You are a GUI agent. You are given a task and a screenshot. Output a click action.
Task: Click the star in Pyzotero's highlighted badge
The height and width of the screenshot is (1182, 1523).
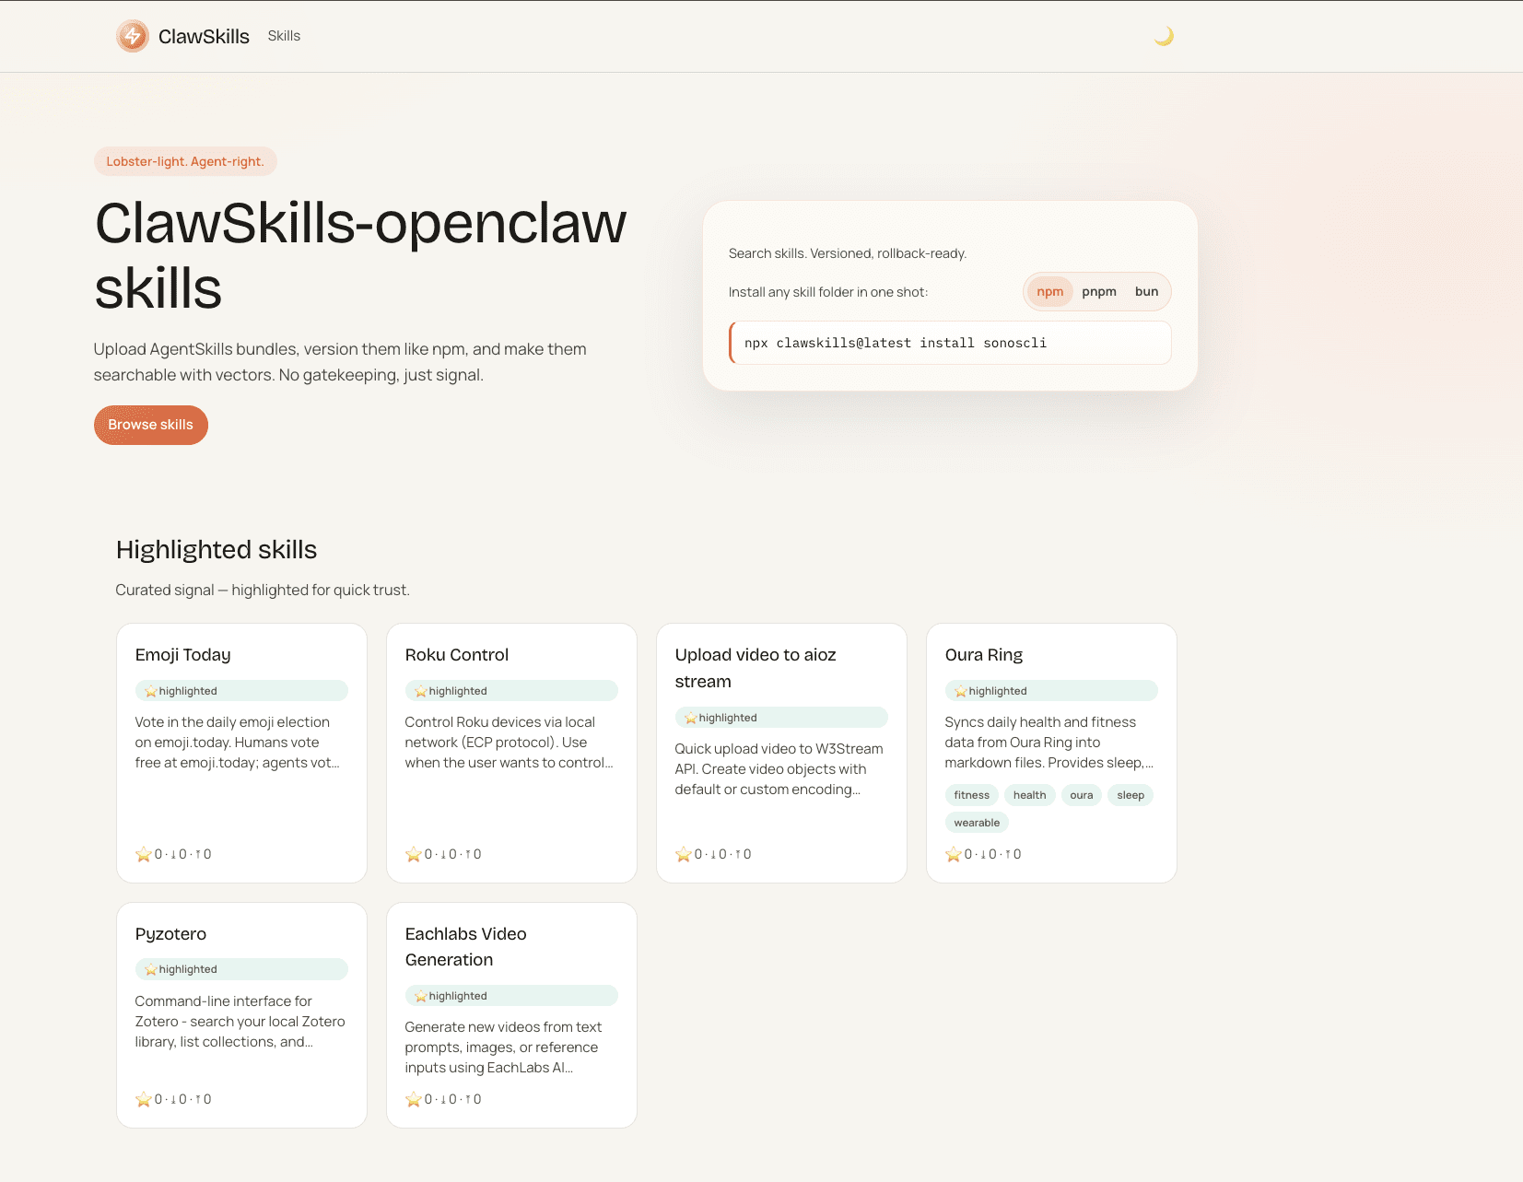coord(150,969)
